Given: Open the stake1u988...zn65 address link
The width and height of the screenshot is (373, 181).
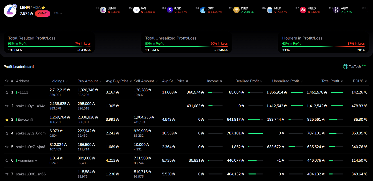Looking at the screenshot, I should click(31, 174).
